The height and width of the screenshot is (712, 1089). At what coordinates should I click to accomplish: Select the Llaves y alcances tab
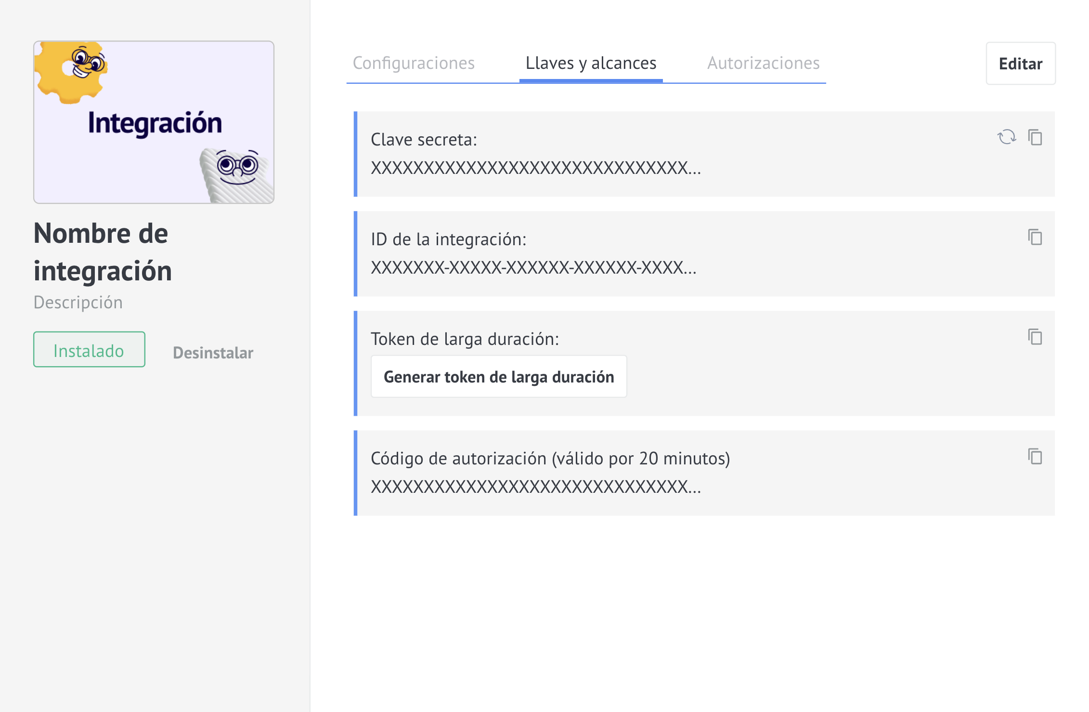[x=591, y=63]
